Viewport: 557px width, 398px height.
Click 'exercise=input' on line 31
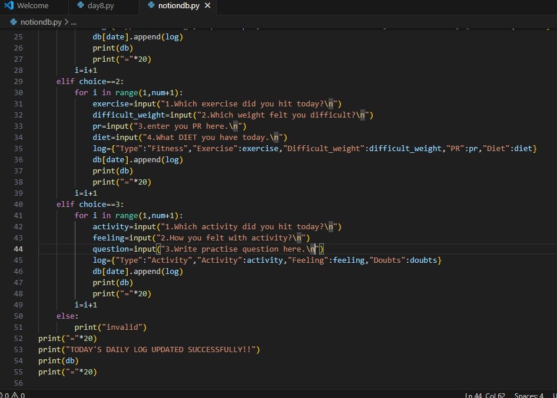[x=124, y=104]
